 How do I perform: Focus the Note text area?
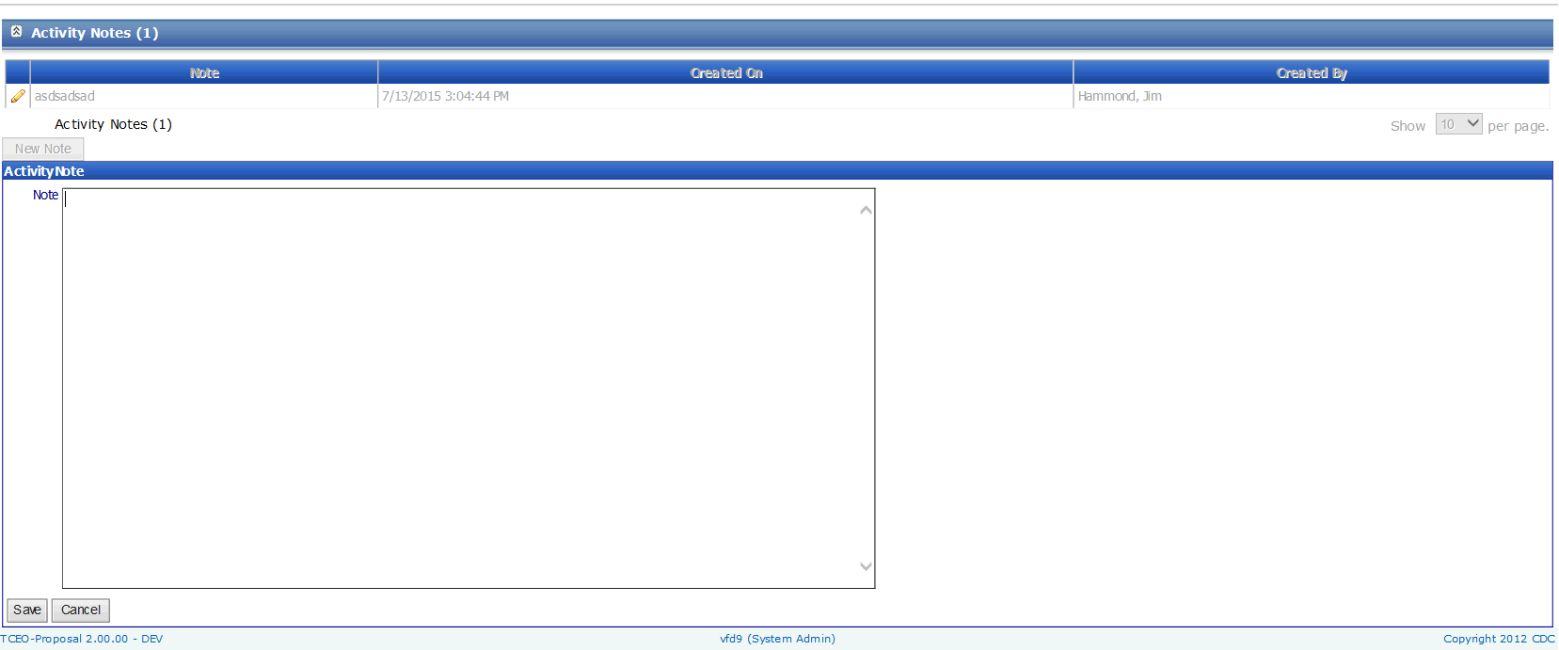461,388
